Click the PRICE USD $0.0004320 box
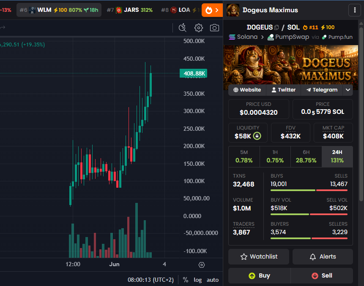364x286 pixels. tap(259, 109)
